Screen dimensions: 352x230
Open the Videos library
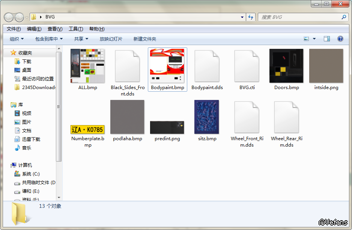tap(26, 113)
